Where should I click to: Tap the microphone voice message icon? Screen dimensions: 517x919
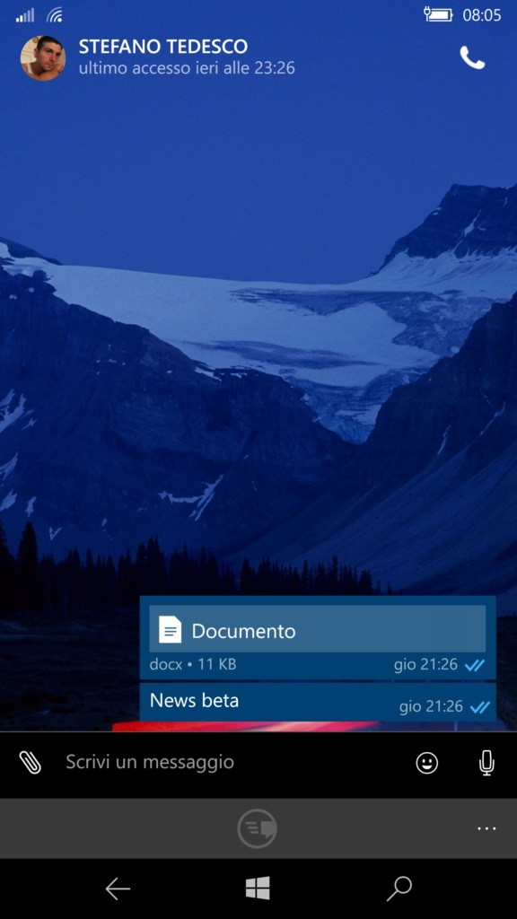pyautogui.click(x=486, y=763)
